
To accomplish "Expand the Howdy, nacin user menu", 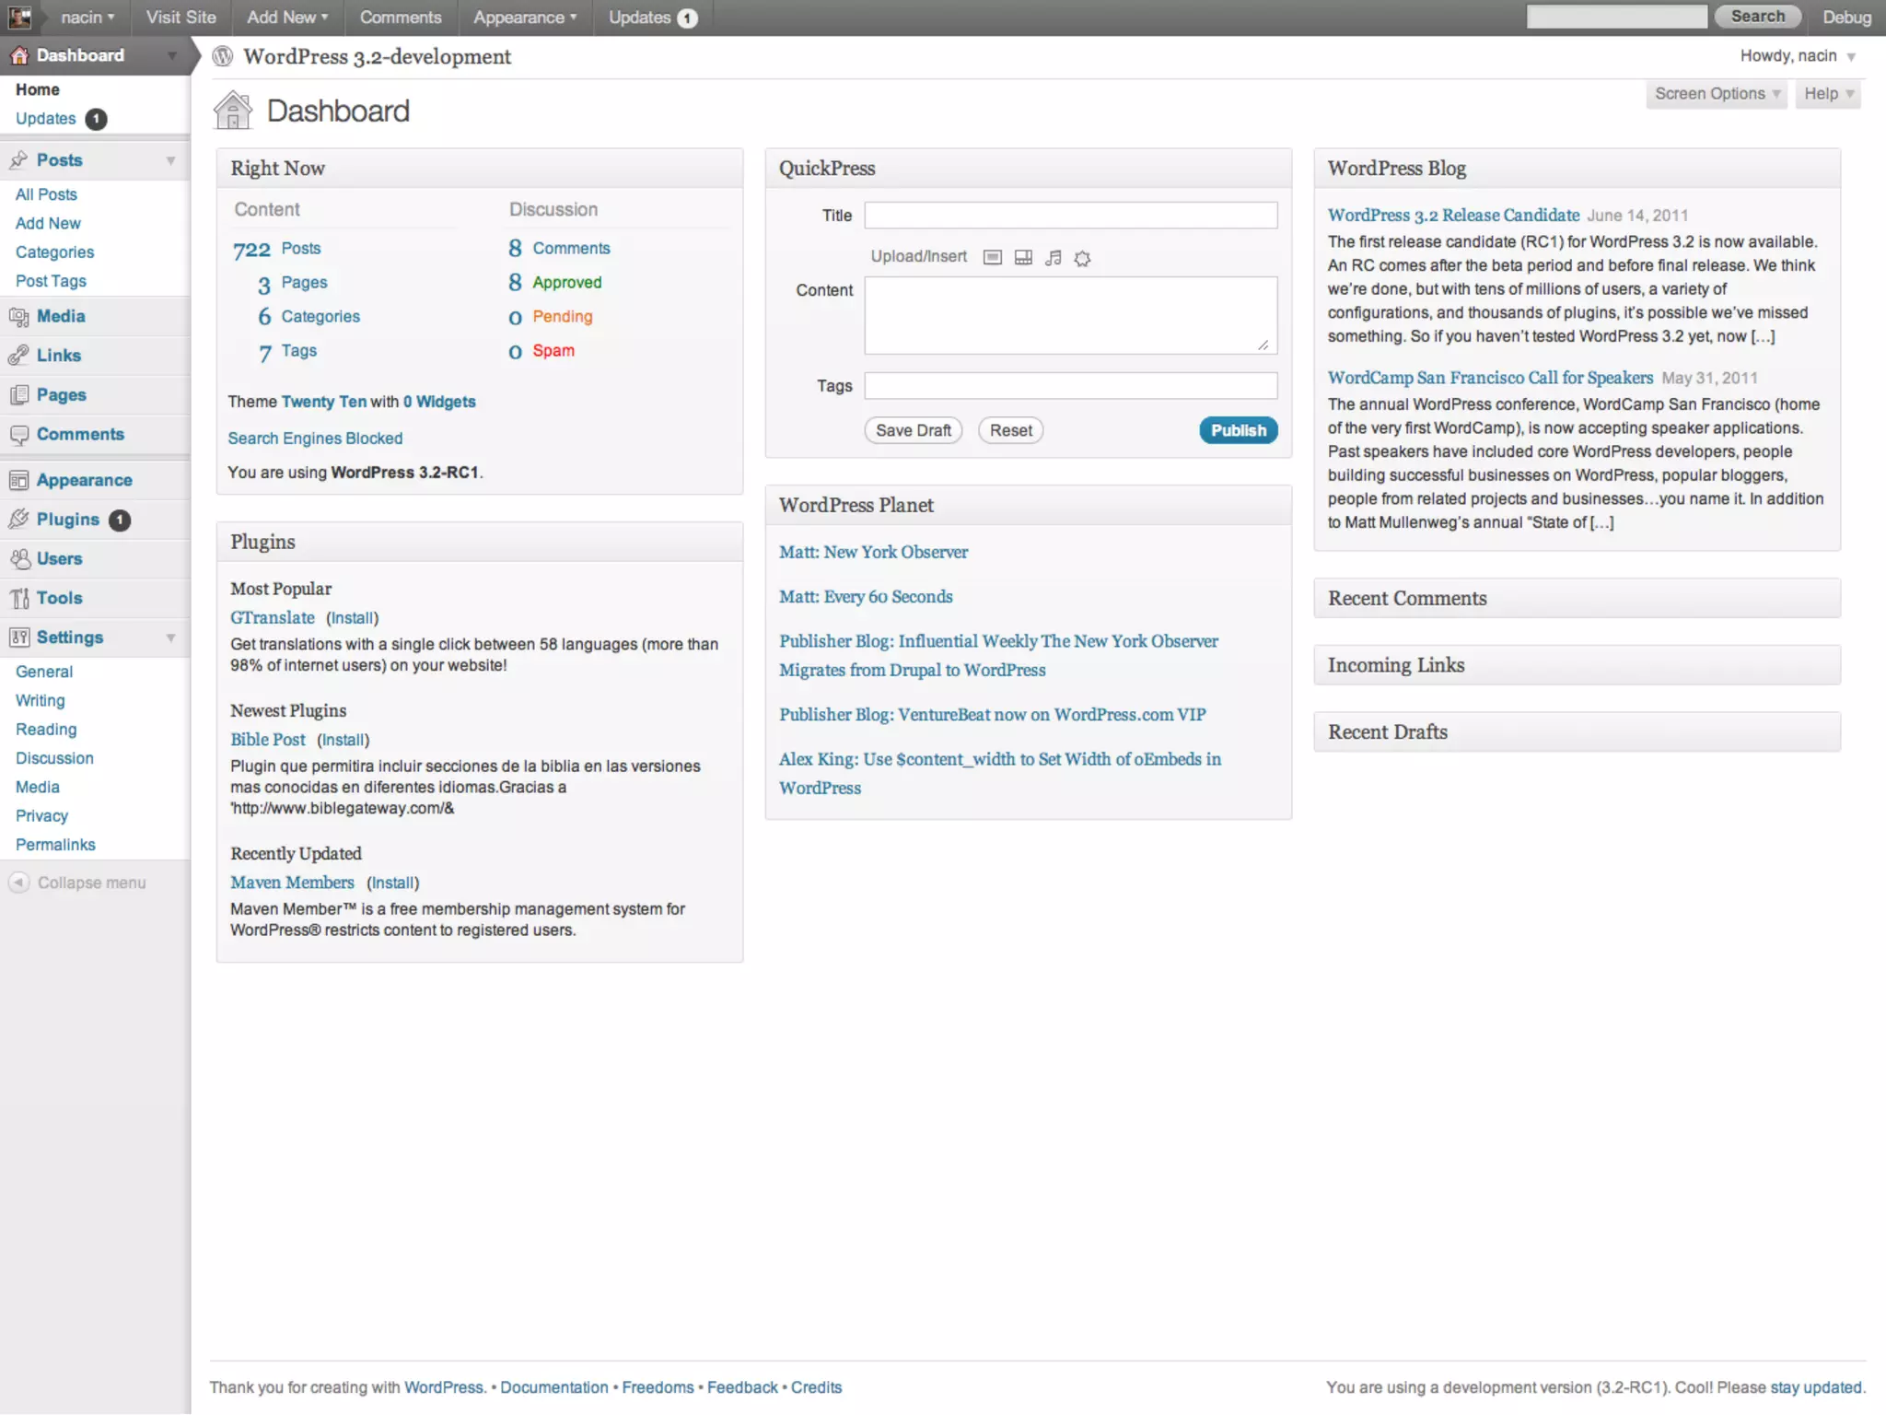I will tap(1797, 56).
